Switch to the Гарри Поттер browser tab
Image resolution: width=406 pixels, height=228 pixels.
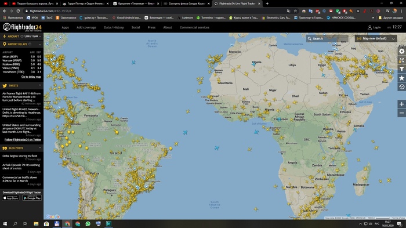(85, 3)
